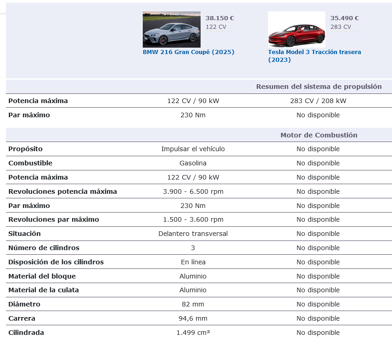Click the red Tesla Model 3 car photo
This screenshot has width=392, height=339.
pyautogui.click(x=297, y=29)
